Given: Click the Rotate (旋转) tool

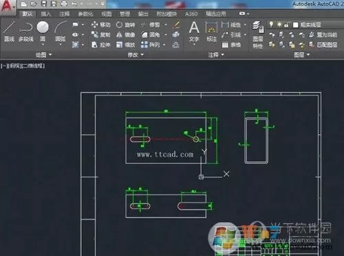Looking at the screenshot, I should tap(125, 25).
